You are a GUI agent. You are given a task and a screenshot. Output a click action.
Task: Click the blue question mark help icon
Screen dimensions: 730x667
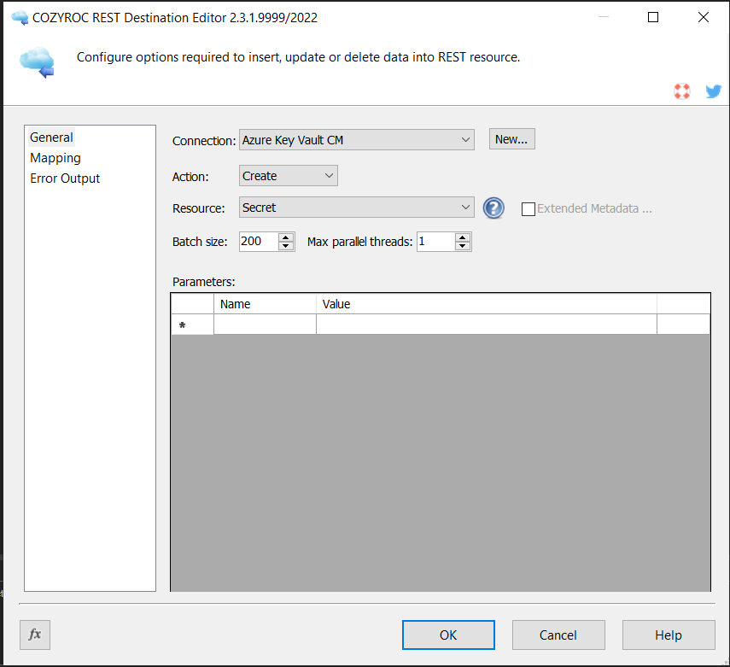coord(493,208)
